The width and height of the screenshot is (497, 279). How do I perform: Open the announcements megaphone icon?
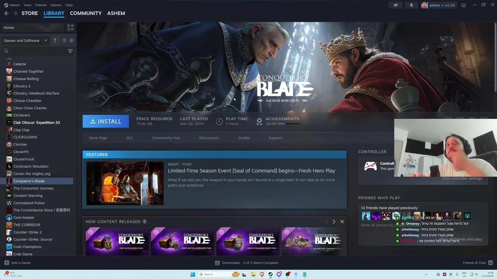point(396,5)
